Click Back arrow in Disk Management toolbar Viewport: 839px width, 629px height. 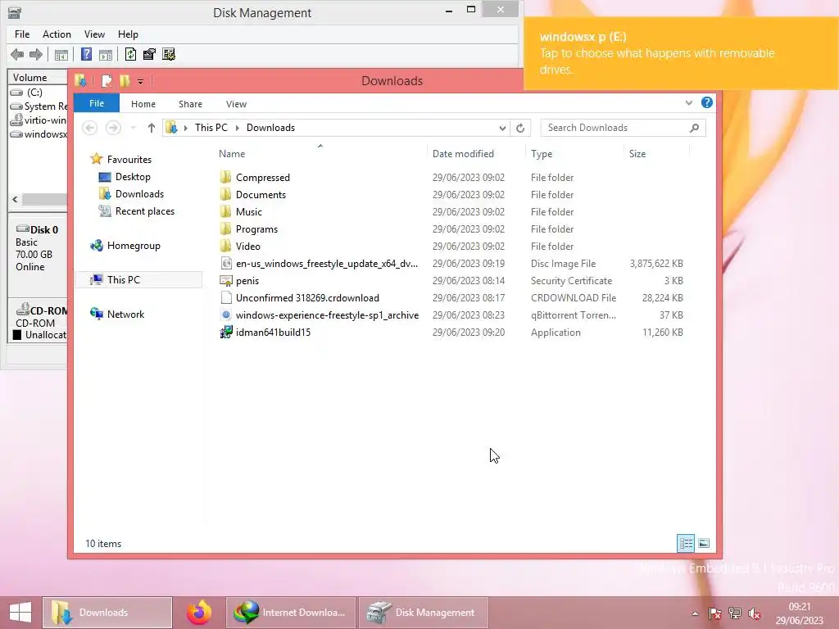[x=17, y=54]
